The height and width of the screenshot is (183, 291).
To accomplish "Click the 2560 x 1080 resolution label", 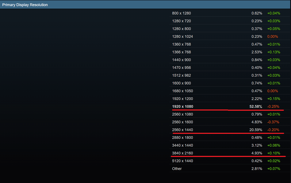I will 182,115.
